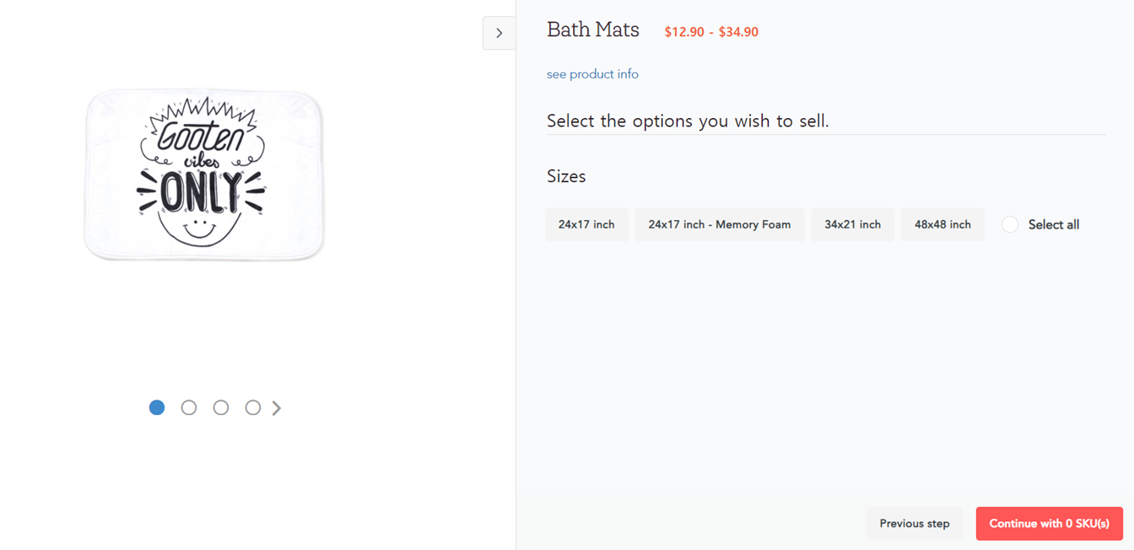1134x550 pixels.
Task: Click the 'Select the options you wish to sell.' text
Action: click(688, 121)
